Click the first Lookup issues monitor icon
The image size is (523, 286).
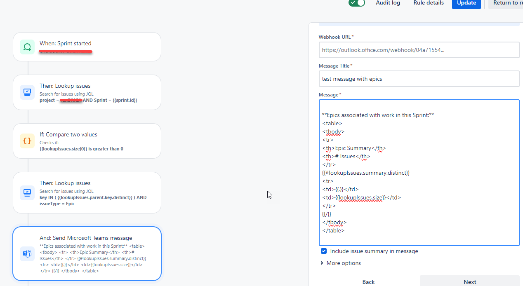point(27,92)
